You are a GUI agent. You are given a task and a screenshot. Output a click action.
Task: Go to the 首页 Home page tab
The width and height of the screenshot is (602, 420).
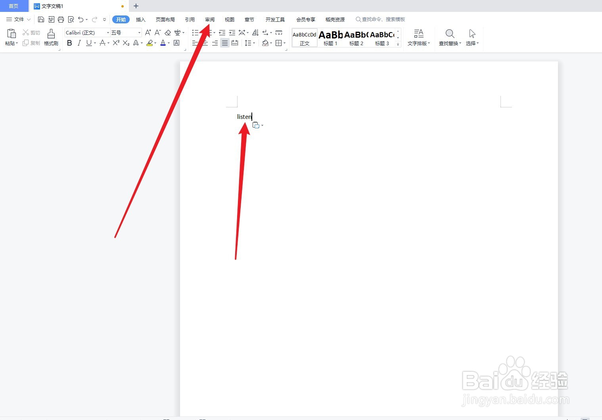point(13,6)
